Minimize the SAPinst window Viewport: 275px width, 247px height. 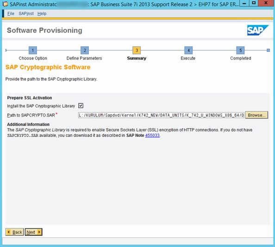pyautogui.click(x=244, y=3)
